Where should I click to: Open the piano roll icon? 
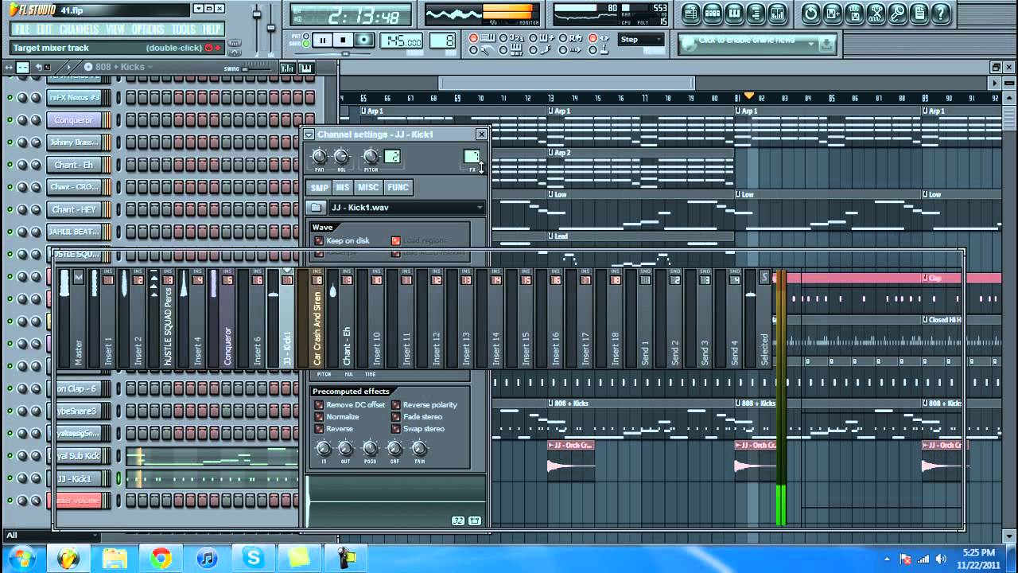tap(734, 14)
